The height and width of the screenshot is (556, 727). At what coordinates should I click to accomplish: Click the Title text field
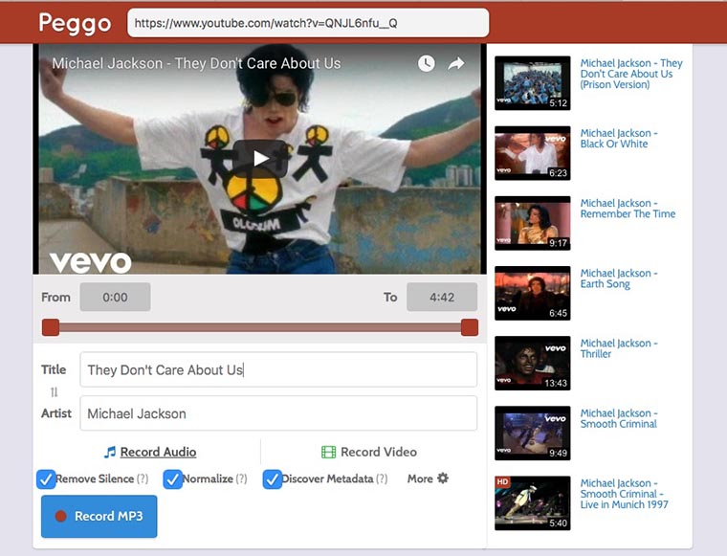pyautogui.click(x=278, y=369)
